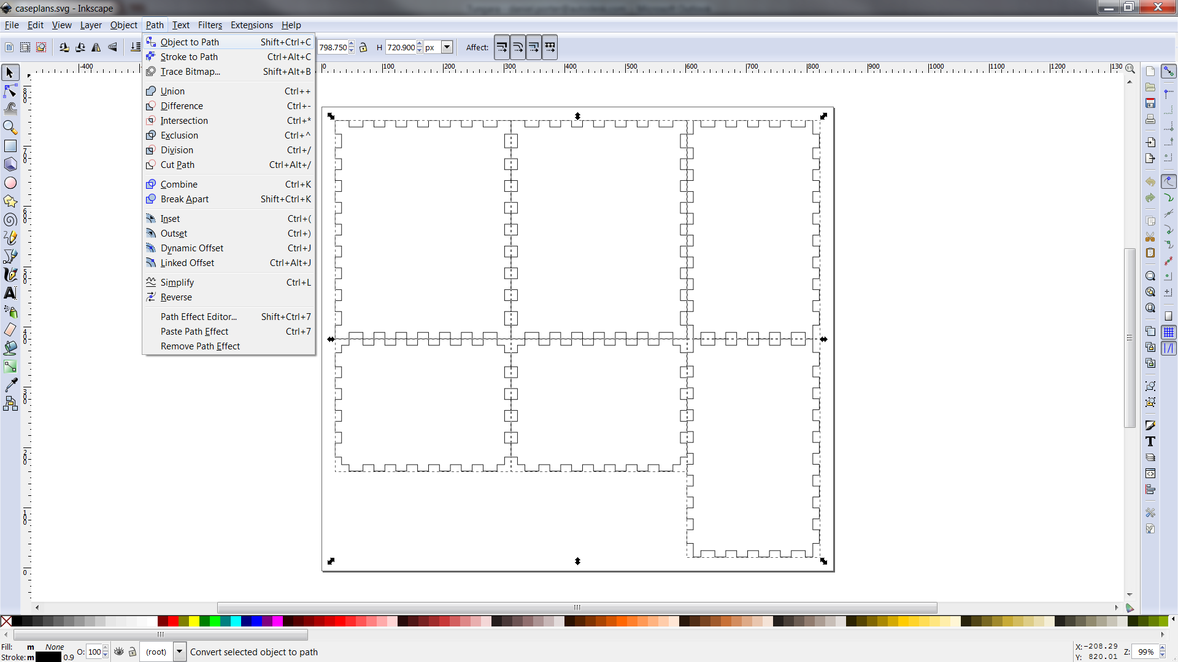Toggle move gradients affect button
Image resolution: width=1178 pixels, height=662 pixels.
point(534,47)
